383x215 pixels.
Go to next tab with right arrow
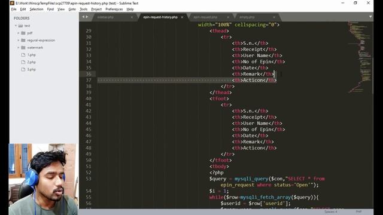tap(87, 17)
